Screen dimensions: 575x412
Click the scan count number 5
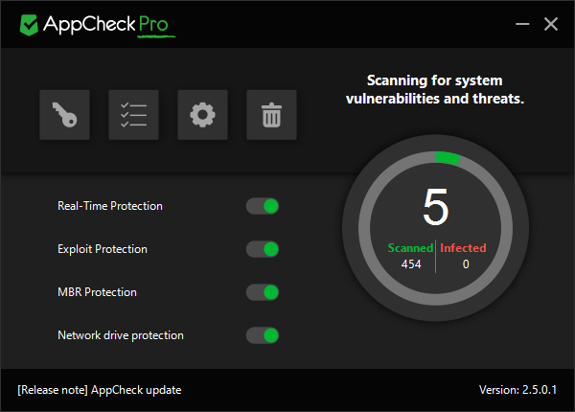pos(436,207)
